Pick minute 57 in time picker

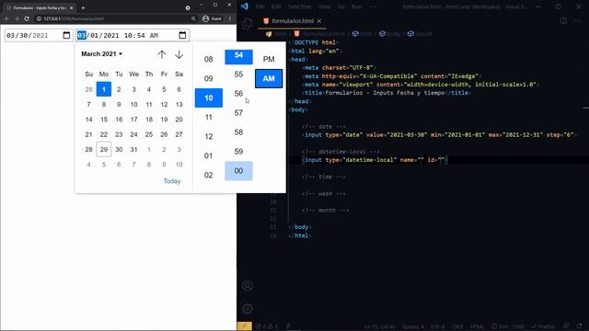[x=238, y=112]
